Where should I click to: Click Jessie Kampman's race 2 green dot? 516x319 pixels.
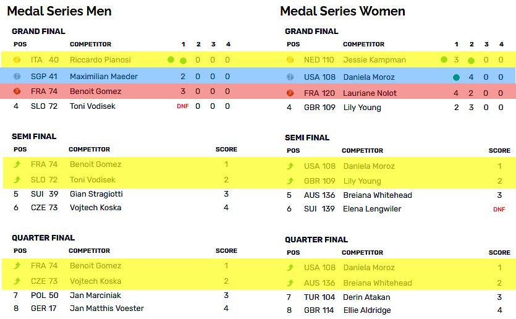[471, 61]
